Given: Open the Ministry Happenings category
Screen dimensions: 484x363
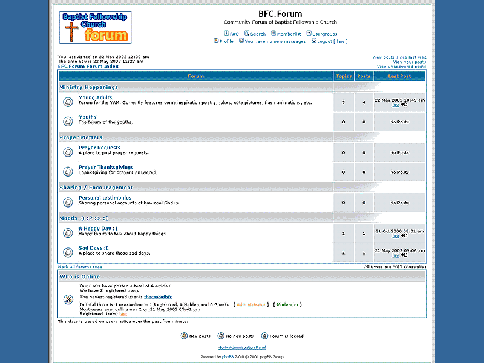Looking at the screenshot, I should click(x=88, y=87).
